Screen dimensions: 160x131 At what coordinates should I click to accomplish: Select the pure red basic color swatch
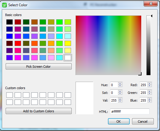tap(18, 43)
